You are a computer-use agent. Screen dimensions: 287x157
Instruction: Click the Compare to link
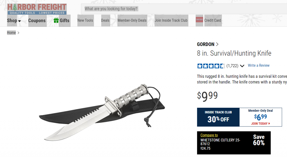point(209,135)
